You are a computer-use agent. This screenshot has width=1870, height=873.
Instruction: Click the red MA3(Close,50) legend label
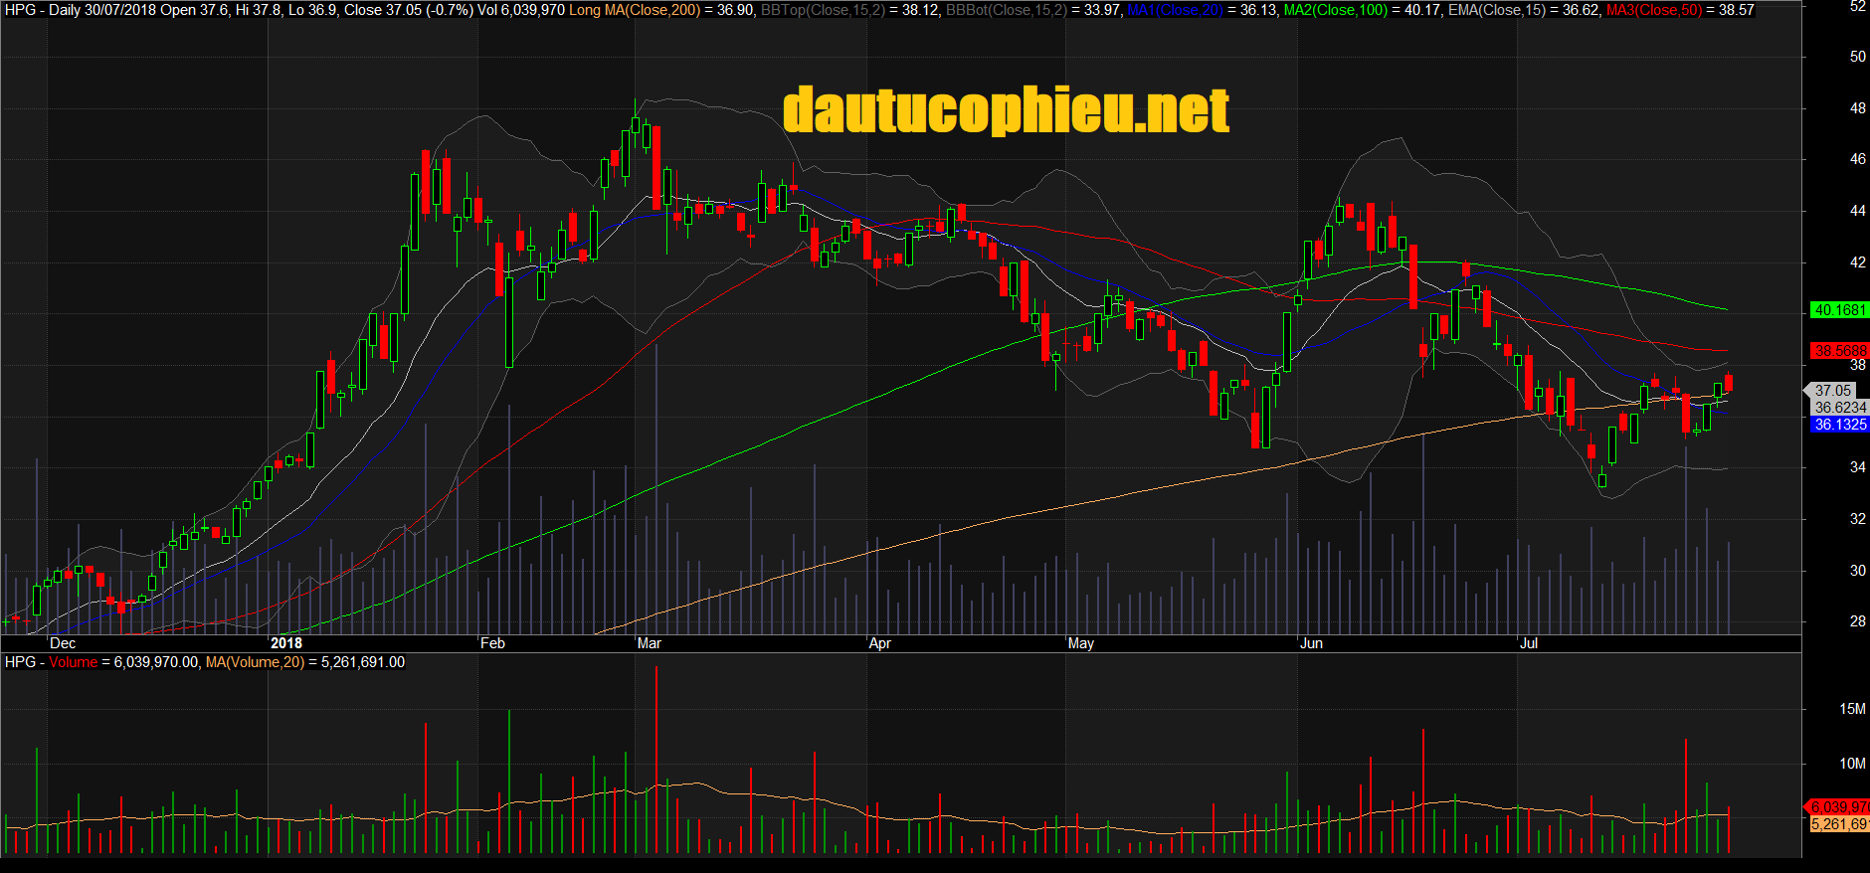coord(1653,10)
